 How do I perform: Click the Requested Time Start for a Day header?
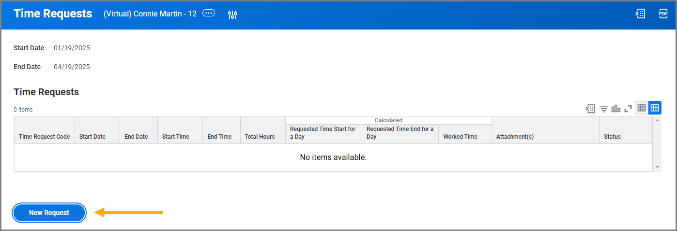(323, 133)
